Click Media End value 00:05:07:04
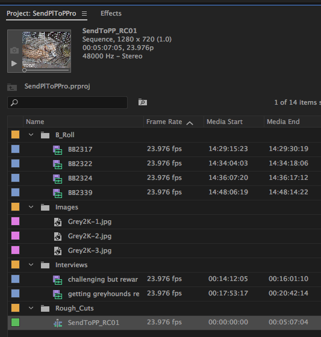Viewport: 321px width, 337px height. pos(288,322)
